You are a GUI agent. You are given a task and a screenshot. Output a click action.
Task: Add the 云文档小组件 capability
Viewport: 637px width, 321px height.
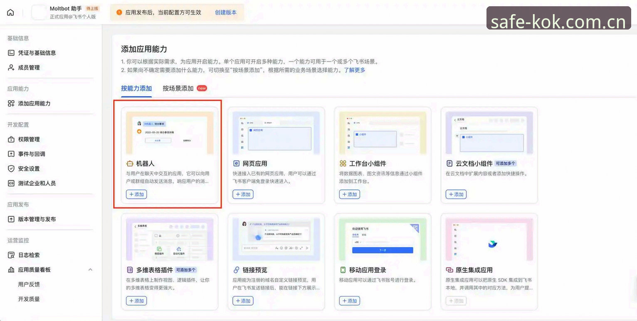click(x=456, y=194)
